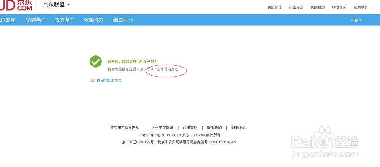Open footer link 京东旗下数据产品
This screenshot has width=380, height=167.
pos(125,128)
